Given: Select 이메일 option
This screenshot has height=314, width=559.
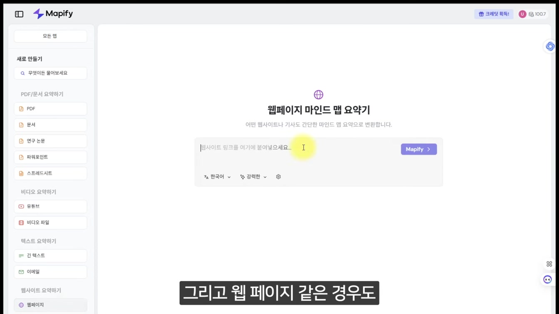Looking at the screenshot, I should 50,272.
